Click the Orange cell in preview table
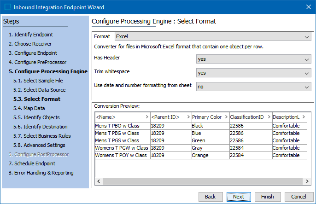The image size is (316, 204). [x=209, y=155]
